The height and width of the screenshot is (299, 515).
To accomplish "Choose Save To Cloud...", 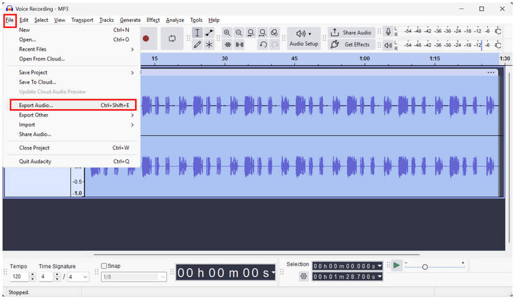I will (73, 82).
